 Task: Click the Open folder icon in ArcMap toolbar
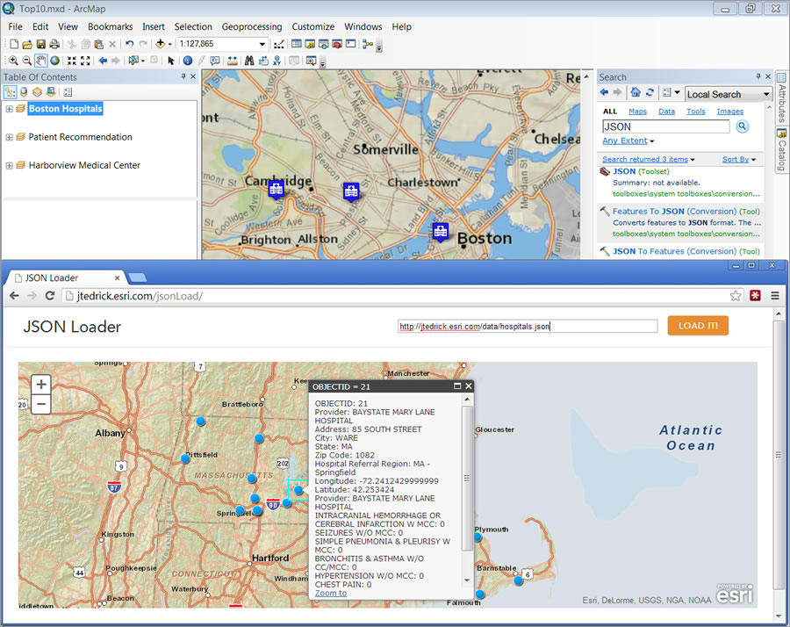[27, 45]
